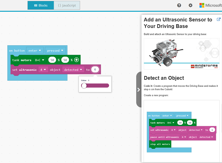
Task: Click the plus icon on tank motors block
Action: tap(76, 60)
